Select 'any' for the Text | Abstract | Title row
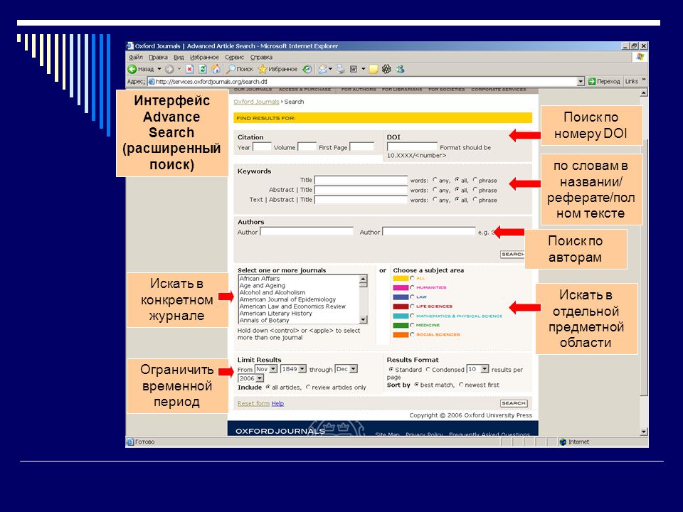The height and width of the screenshot is (512, 683). click(435, 199)
